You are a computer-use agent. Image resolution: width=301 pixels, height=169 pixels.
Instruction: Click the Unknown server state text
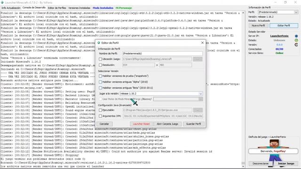279,40
